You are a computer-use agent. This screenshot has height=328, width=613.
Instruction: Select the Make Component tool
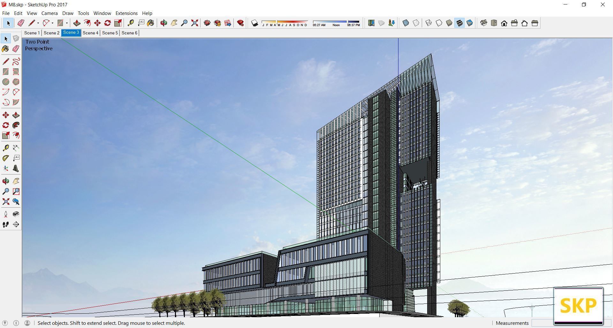16,39
